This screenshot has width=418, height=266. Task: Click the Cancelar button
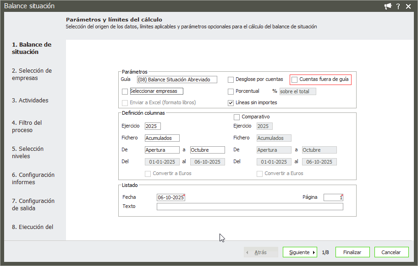click(391, 252)
